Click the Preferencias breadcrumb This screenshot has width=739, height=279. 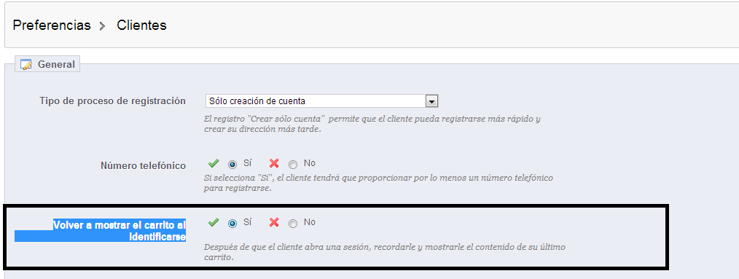pyautogui.click(x=52, y=25)
